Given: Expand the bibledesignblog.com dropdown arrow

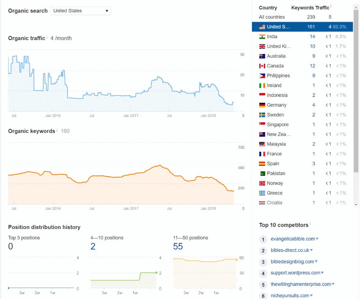Looking at the screenshot, I should pyautogui.click(x=316, y=262).
